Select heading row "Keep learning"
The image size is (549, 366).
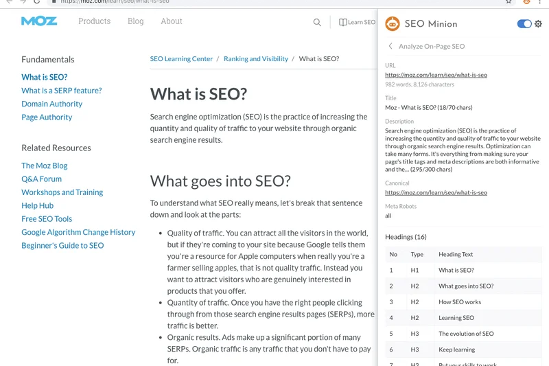coord(463,350)
